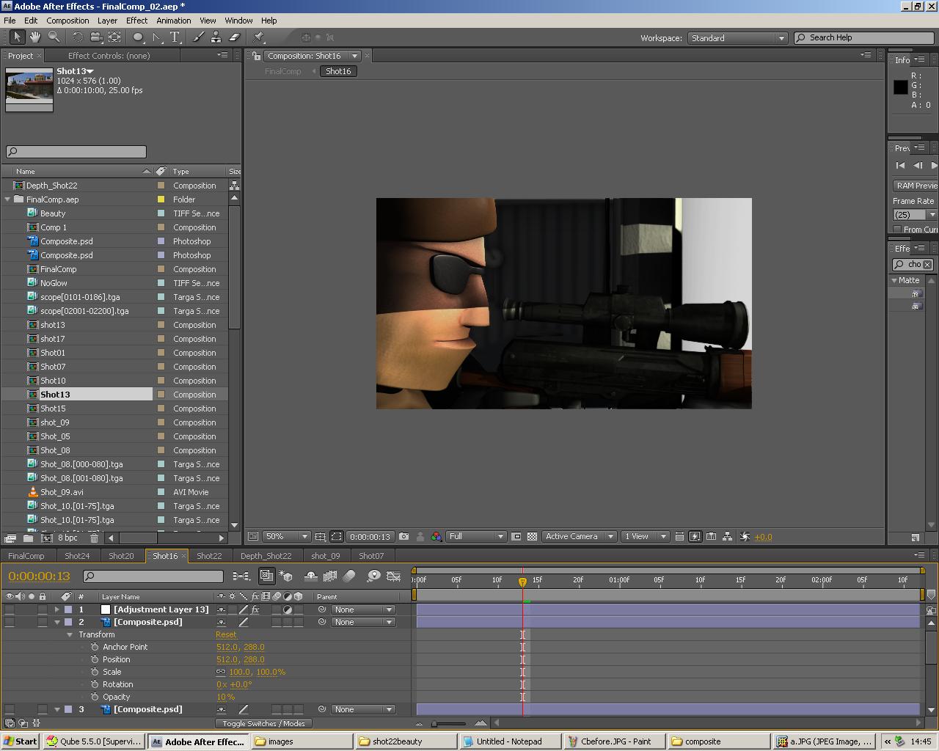Click the Reset Exposure aperture icon

[x=745, y=537]
